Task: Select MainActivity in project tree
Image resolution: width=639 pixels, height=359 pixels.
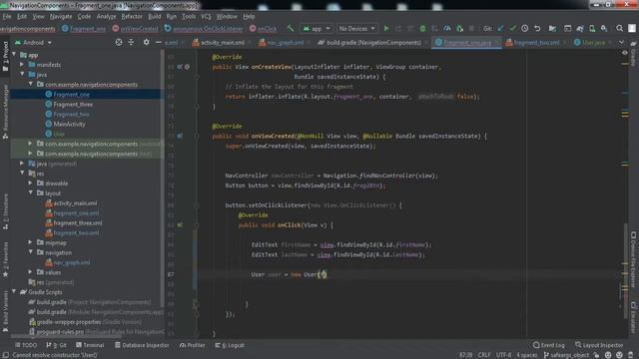Action: pos(69,124)
